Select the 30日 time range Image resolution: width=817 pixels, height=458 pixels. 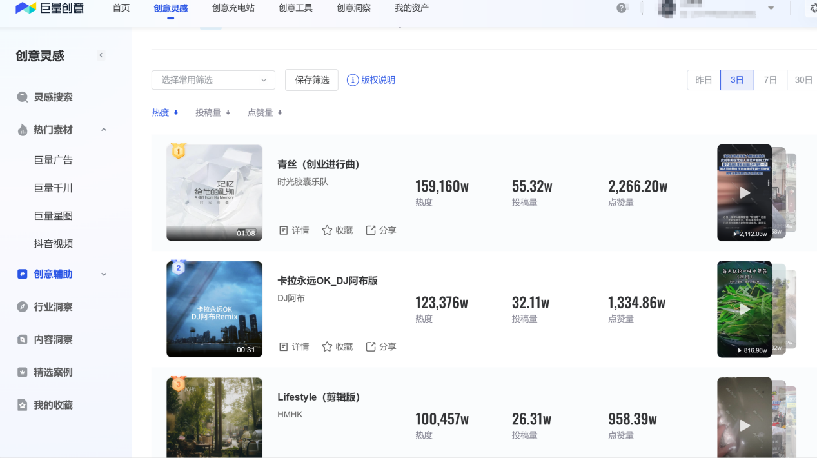pos(803,80)
